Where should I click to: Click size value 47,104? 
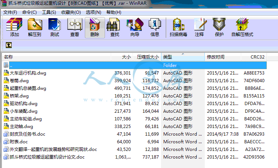click(x=124, y=134)
